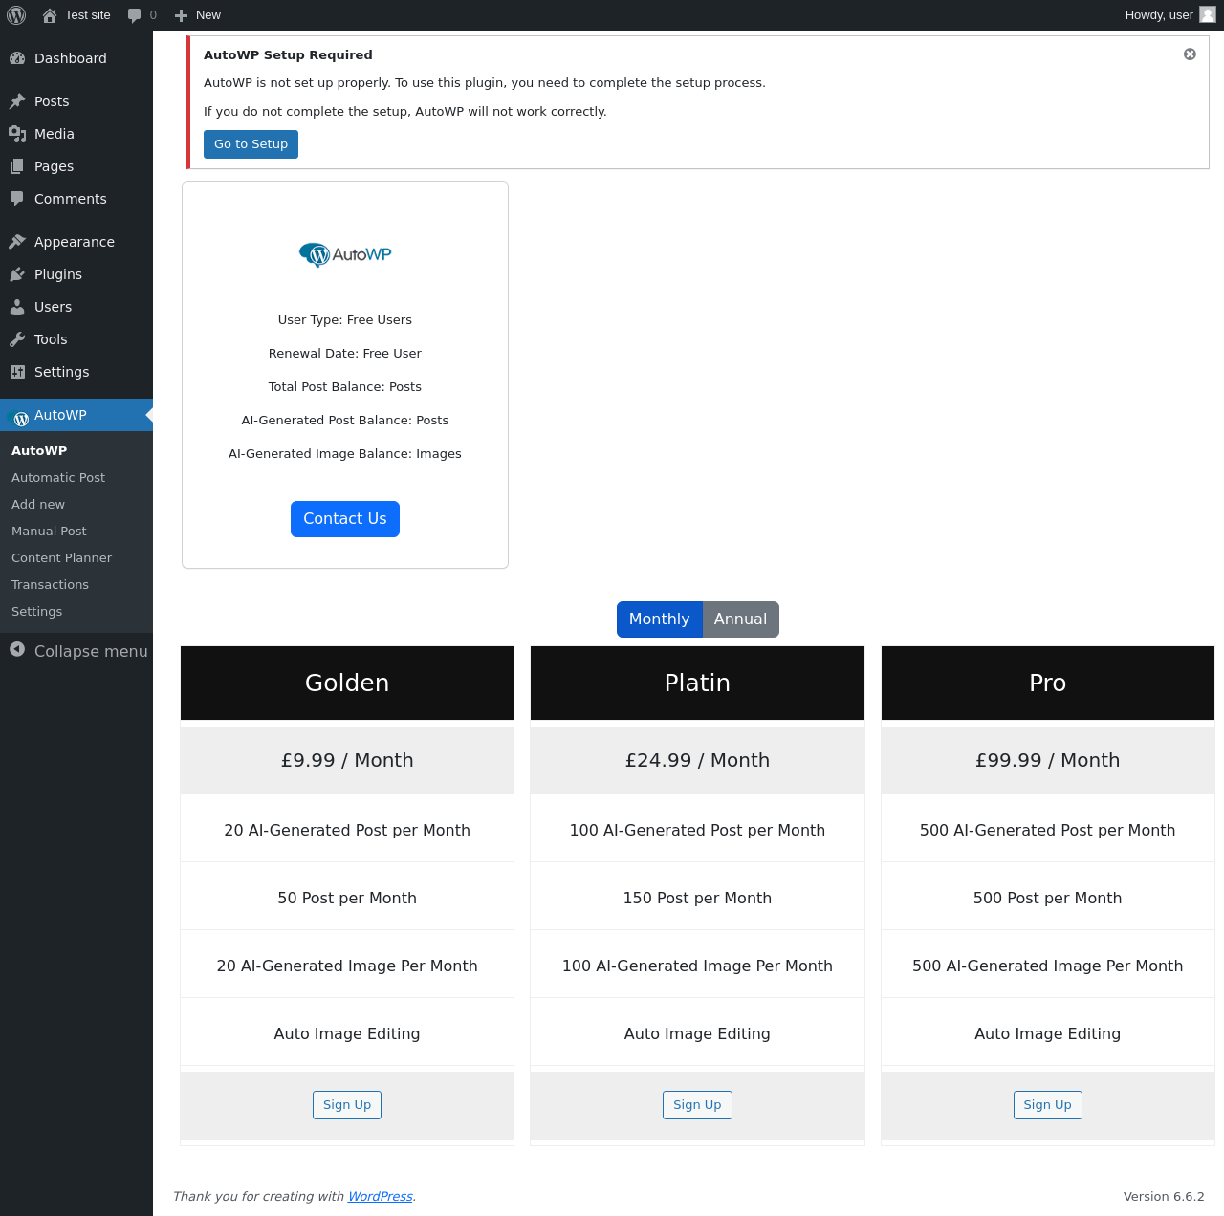Viewport: 1224px width, 1216px height.
Task: Click the Golden plan header
Action: coord(347,683)
